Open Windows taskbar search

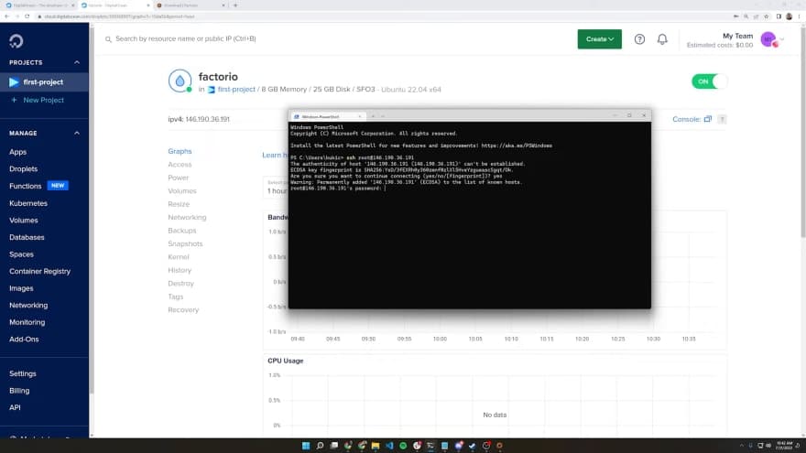tap(320, 446)
